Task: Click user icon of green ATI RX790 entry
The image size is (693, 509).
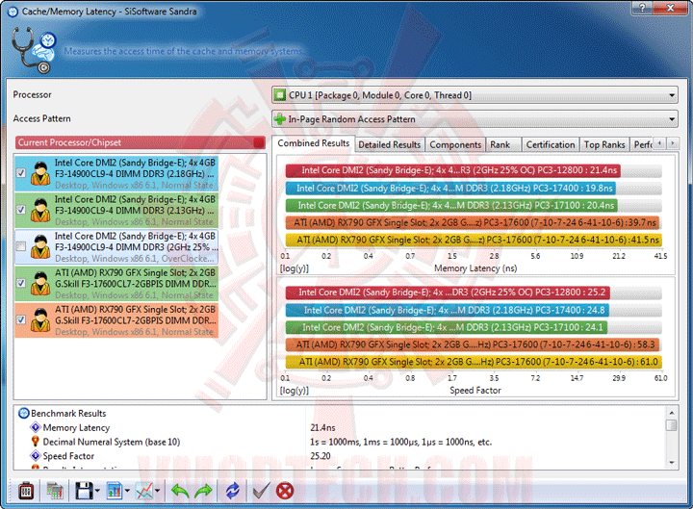Action: [x=40, y=283]
